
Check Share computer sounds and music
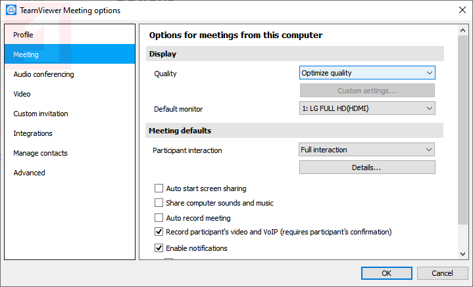(159, 203)
